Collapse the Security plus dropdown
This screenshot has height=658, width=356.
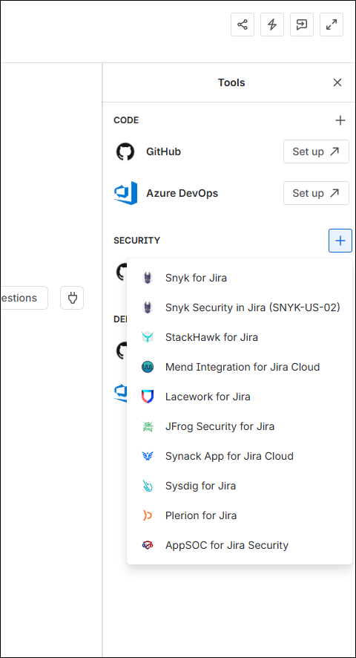click(340, 241)
